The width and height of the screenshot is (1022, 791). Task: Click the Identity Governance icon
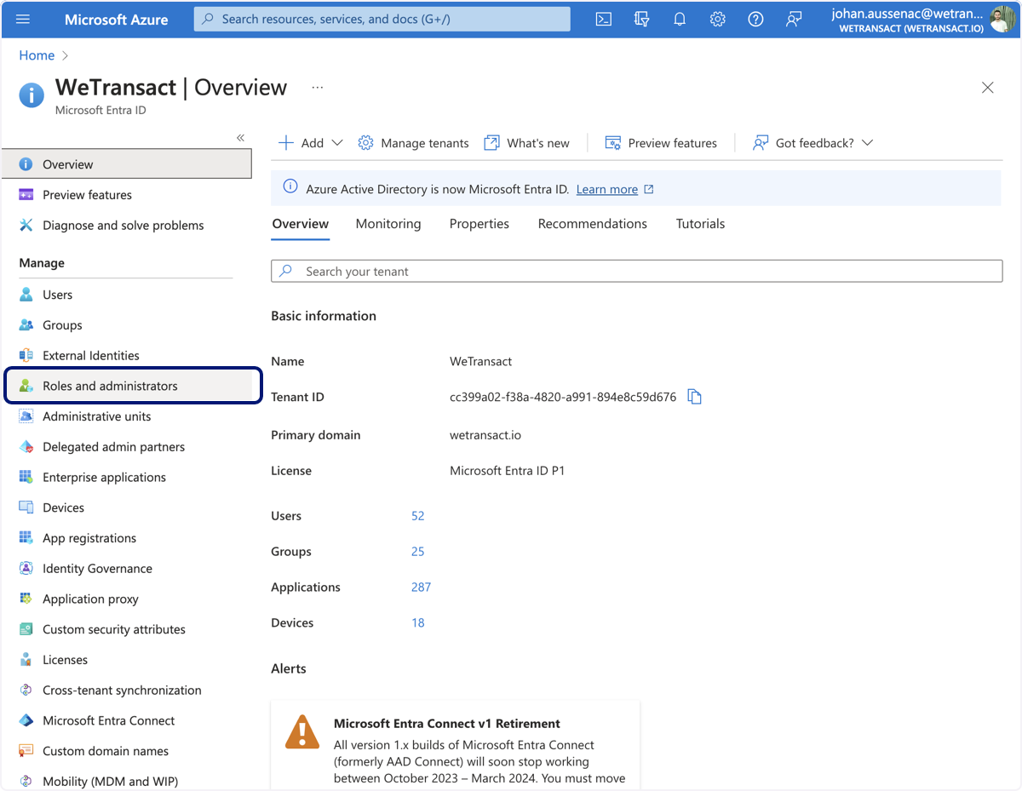[x=26, y=569]
